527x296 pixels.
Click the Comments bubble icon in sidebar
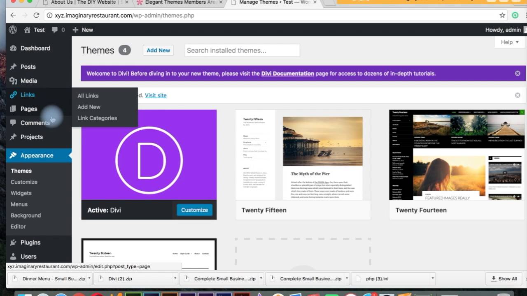click(13, 123)
